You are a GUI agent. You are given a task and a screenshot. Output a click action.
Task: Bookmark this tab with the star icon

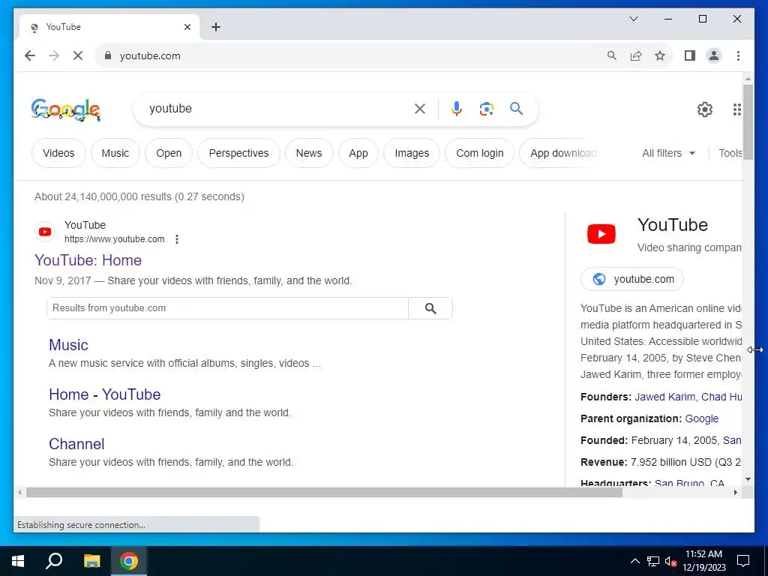point(660,55)
